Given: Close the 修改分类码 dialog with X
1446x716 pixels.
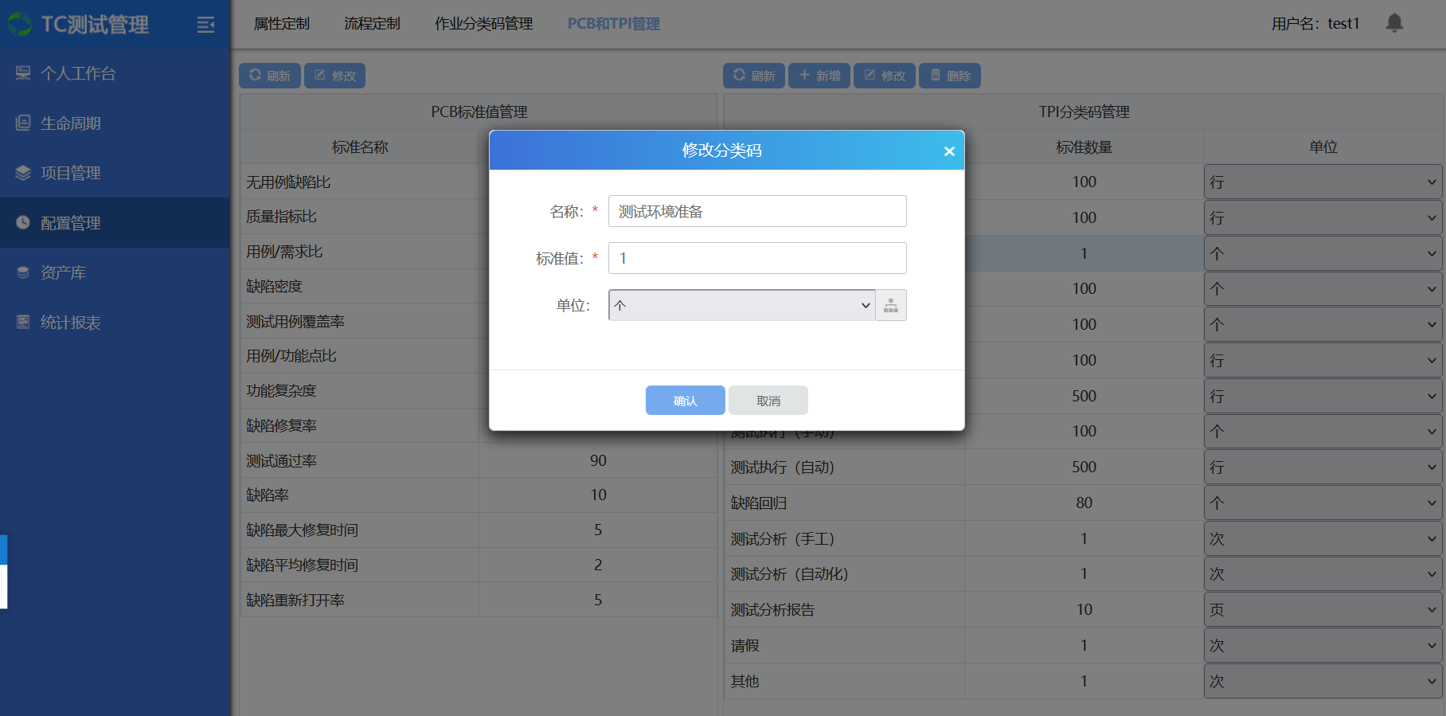Looking at the screenshot, I should 948,151.
